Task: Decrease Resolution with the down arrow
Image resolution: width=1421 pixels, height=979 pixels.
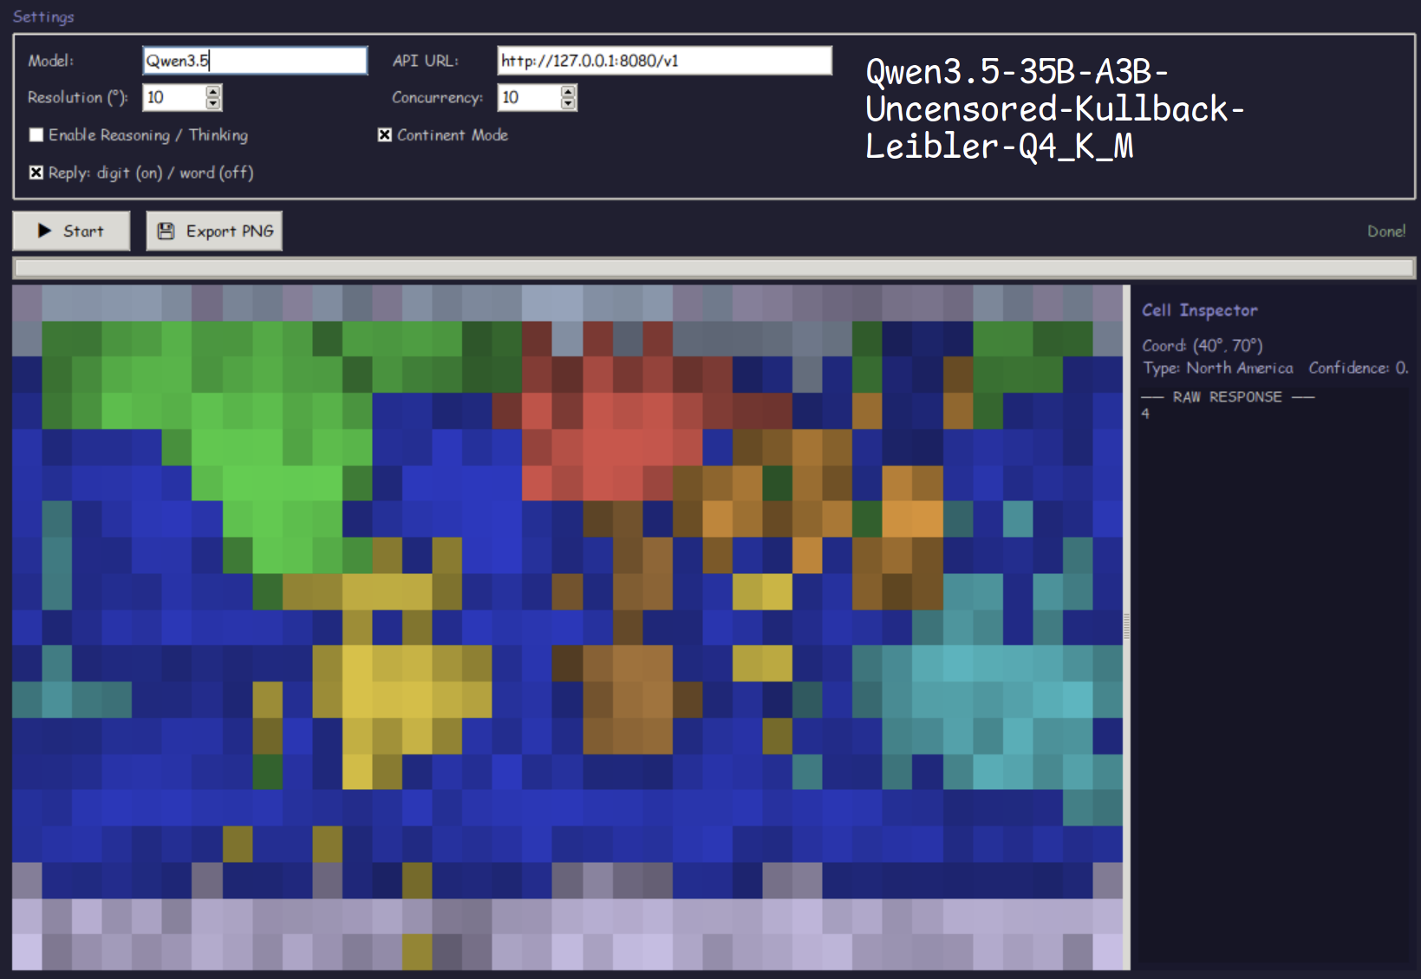Action: tap(213, 104)
